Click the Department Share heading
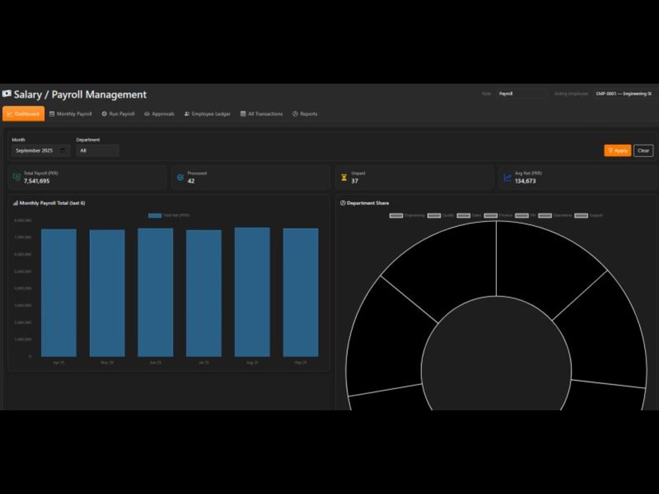Screen dimensions: 659x494 [368, 203]
